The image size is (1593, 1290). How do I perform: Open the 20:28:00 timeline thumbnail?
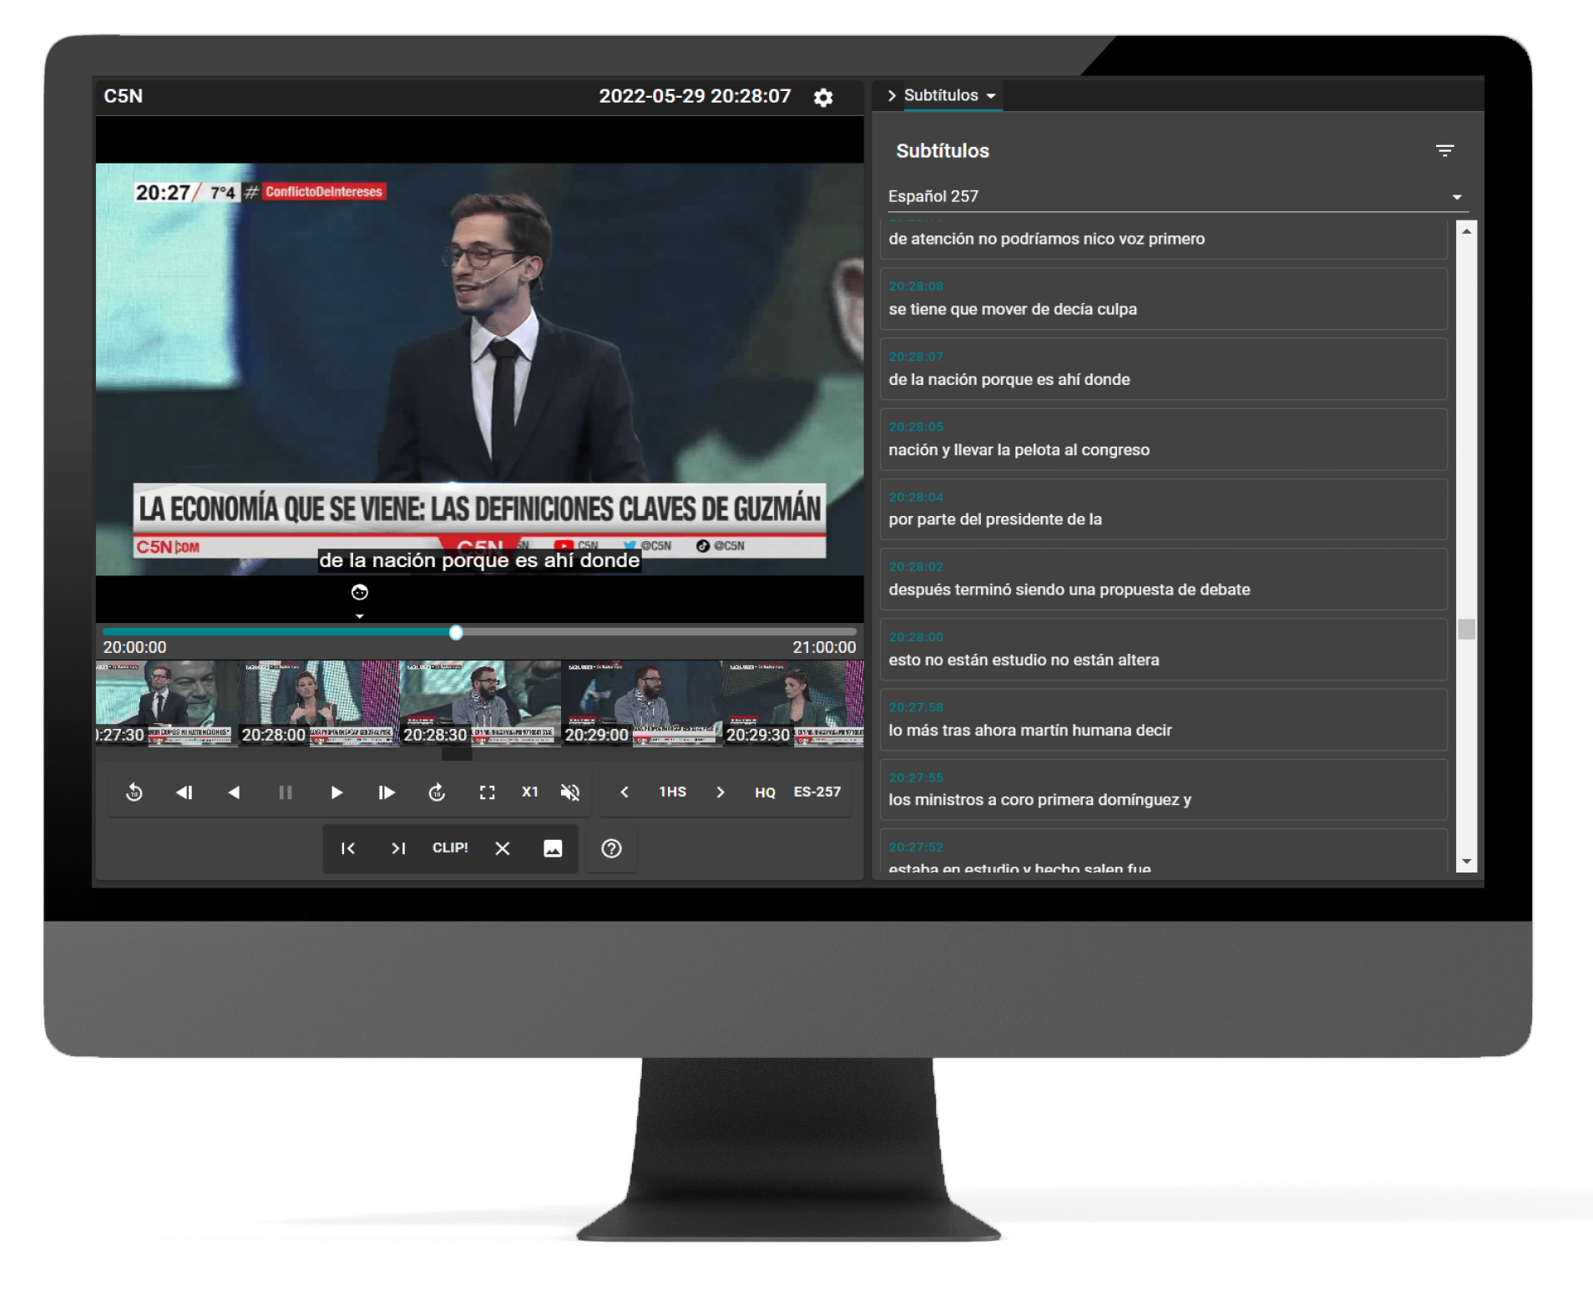320,703
